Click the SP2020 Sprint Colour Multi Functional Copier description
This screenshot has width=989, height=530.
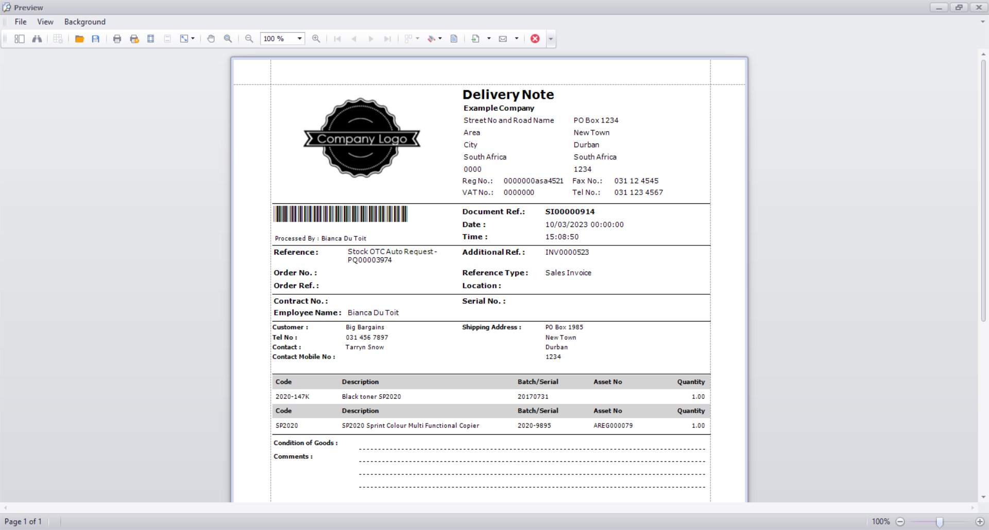click(x=411, y=426)
